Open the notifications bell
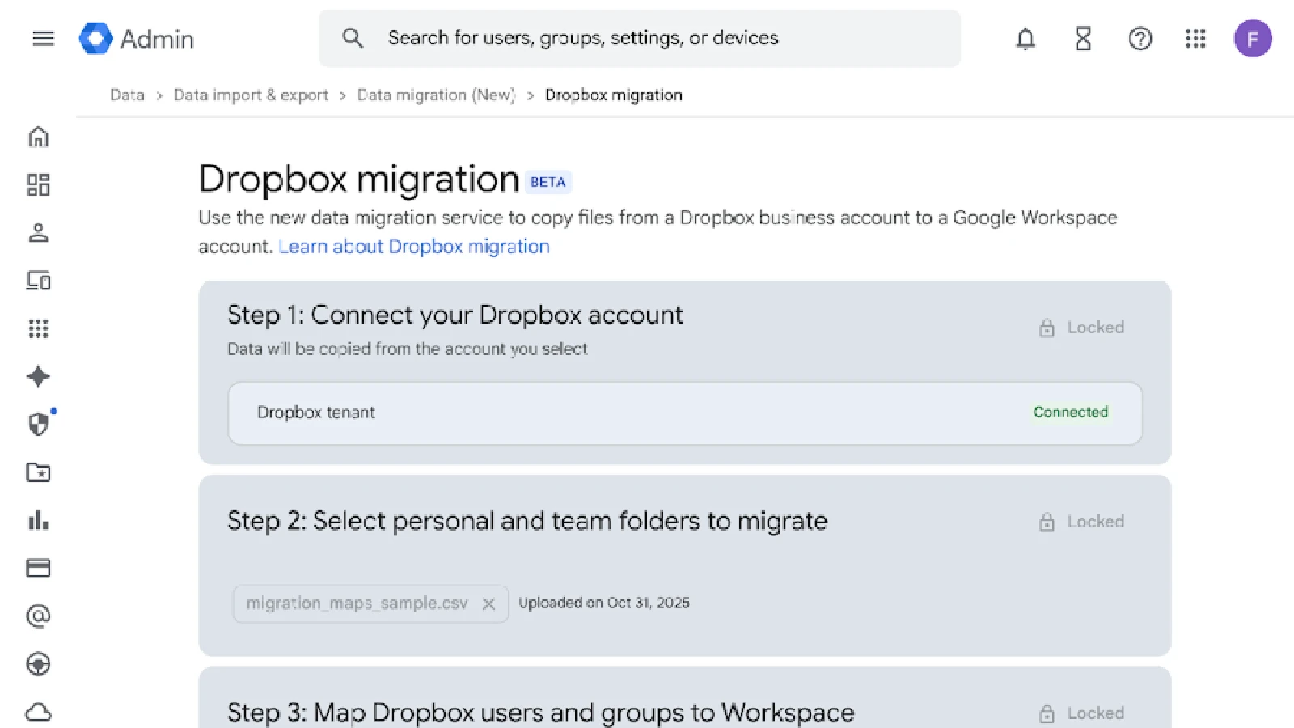This screenshot has height=728, width=1294. coord(1025,39)
